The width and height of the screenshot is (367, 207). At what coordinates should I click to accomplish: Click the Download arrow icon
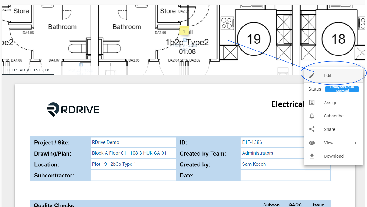[x=312, y=156]
